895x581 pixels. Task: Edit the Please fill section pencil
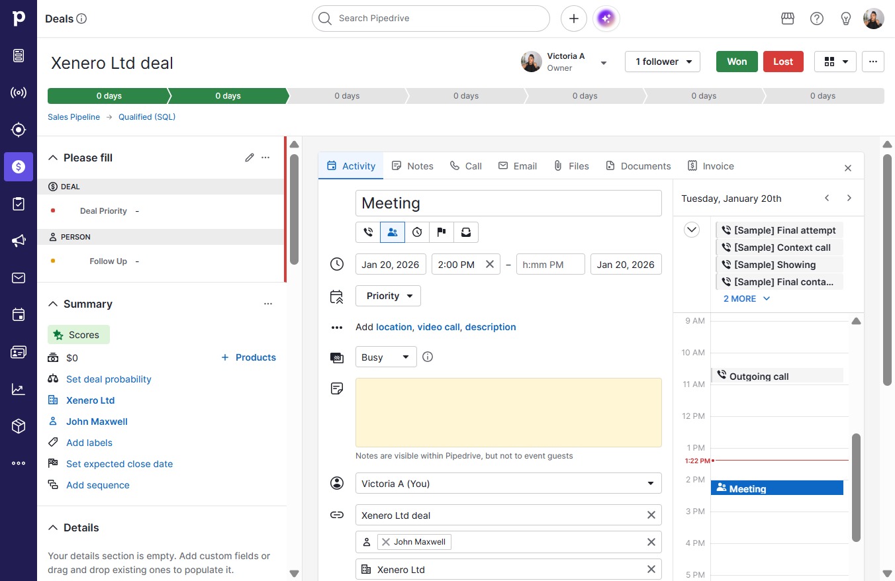[250, 157]
